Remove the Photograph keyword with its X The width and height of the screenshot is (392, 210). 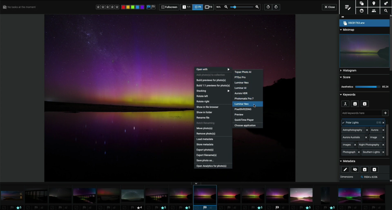359,152
